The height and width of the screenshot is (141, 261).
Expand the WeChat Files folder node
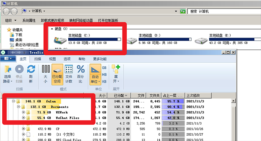[x=23, y=118]
